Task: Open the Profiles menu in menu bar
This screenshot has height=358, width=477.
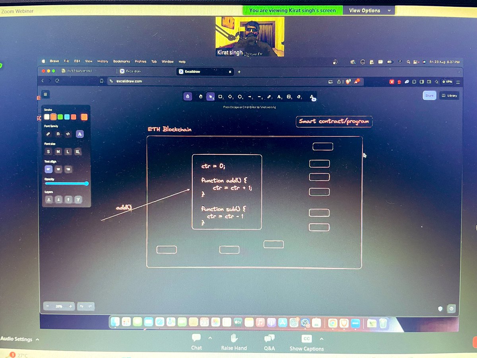Action: pyautogui.click(x=140, y=61)
